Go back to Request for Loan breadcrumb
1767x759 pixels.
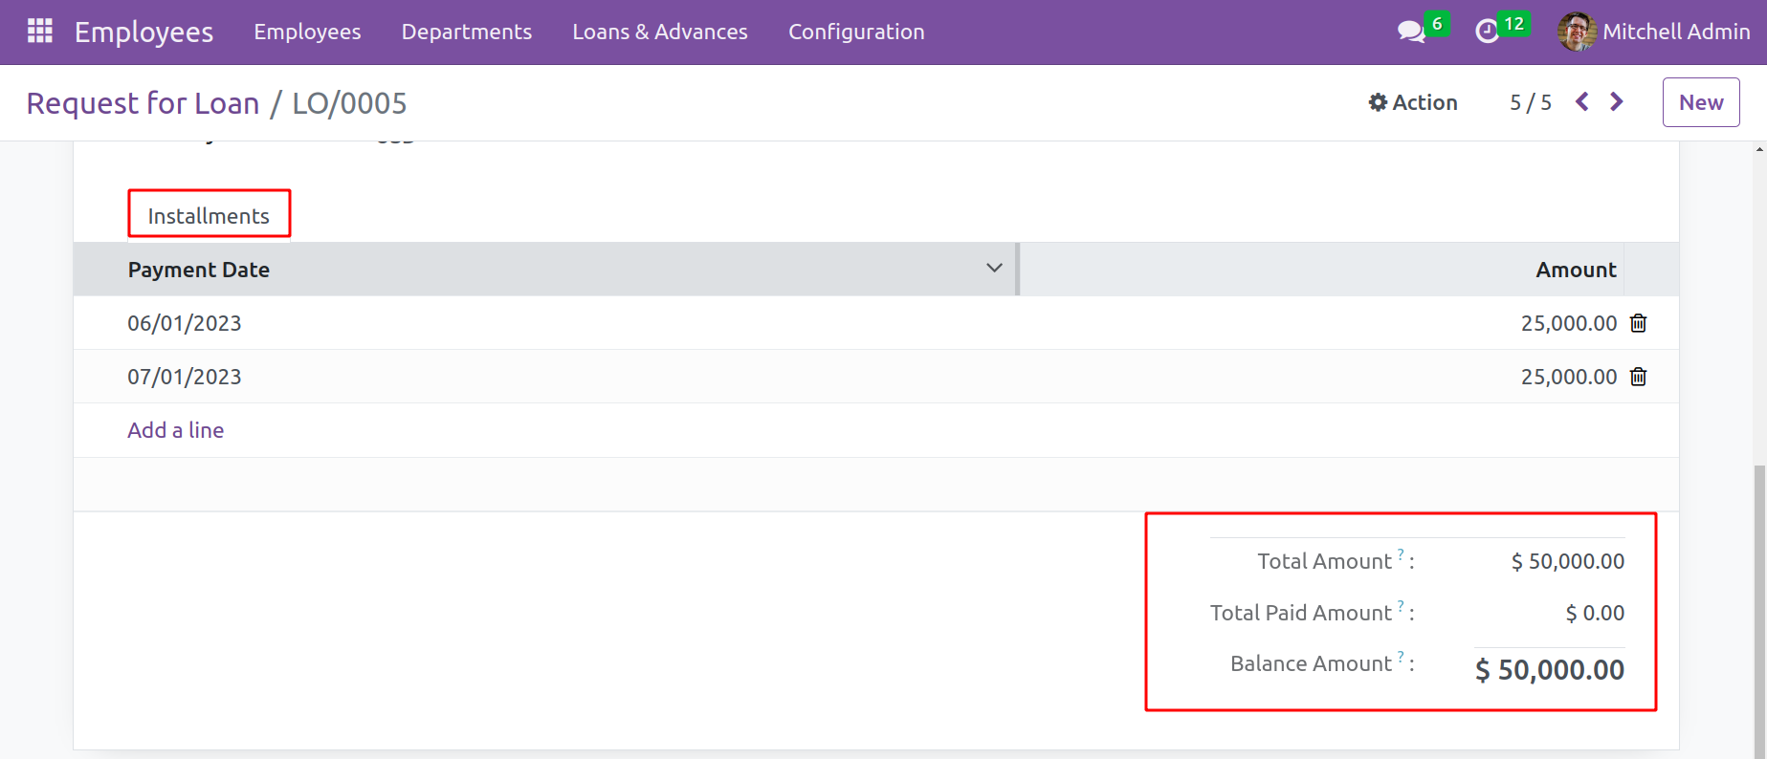[143, 103]
